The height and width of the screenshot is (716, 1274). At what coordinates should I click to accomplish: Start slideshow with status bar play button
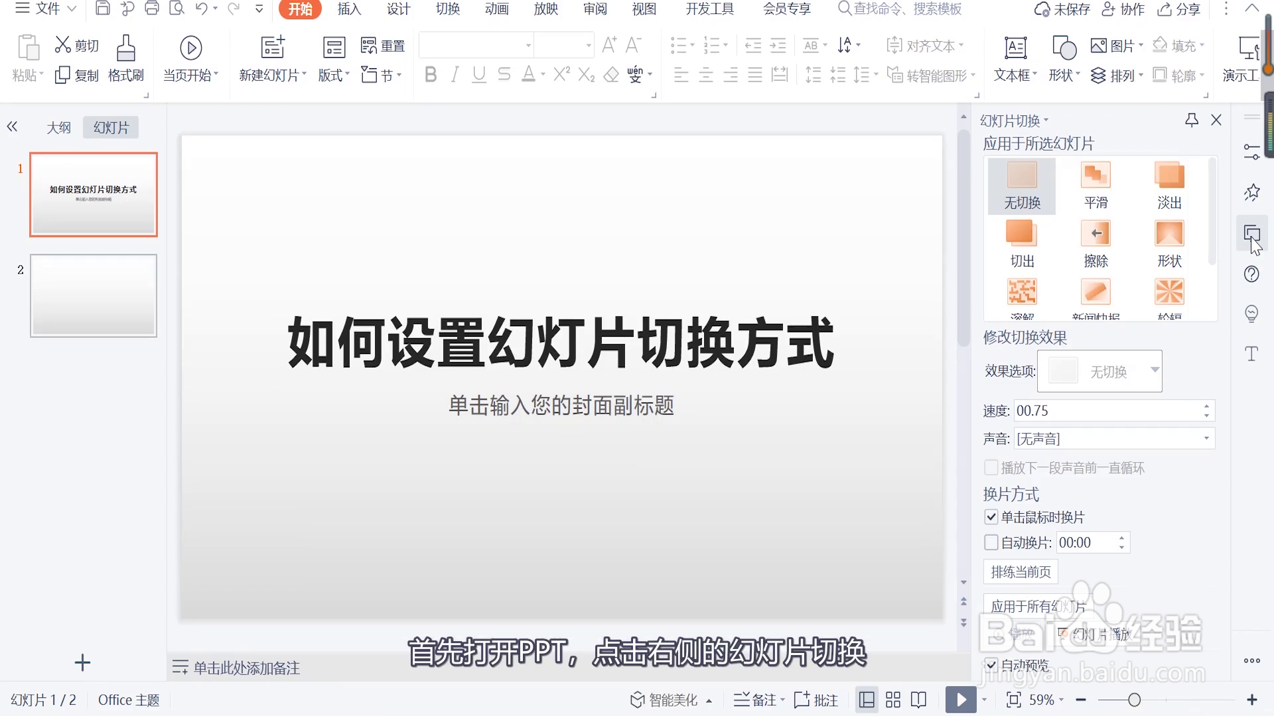click(961, 699)
